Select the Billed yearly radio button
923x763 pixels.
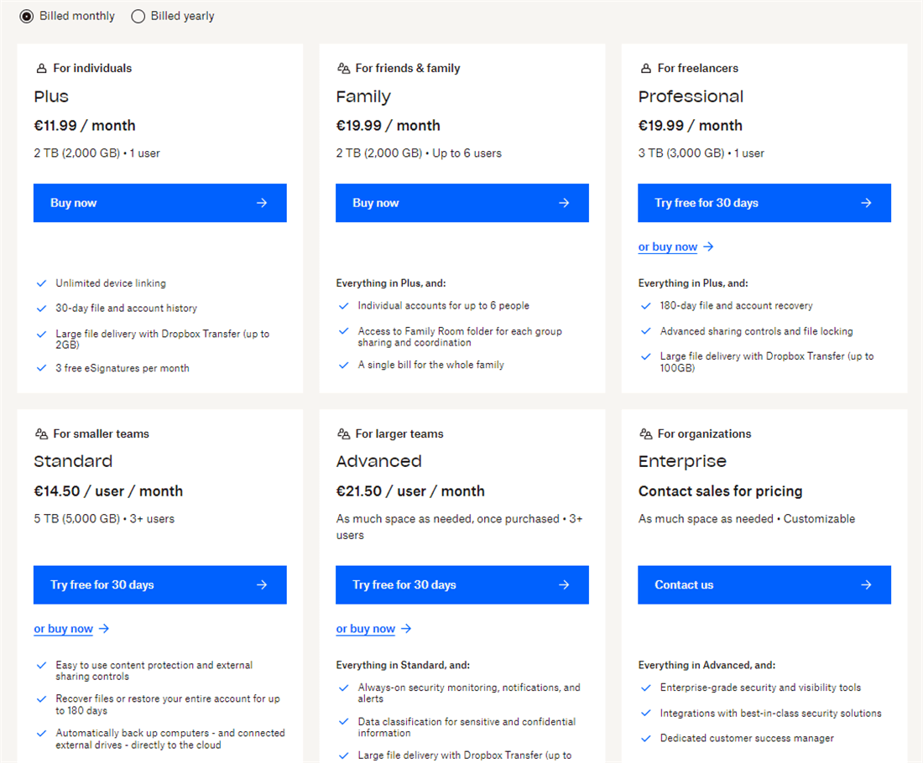click(x=138, y=16)
